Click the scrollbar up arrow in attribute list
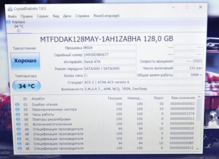 pyautogui.click(x=199, y=97)
